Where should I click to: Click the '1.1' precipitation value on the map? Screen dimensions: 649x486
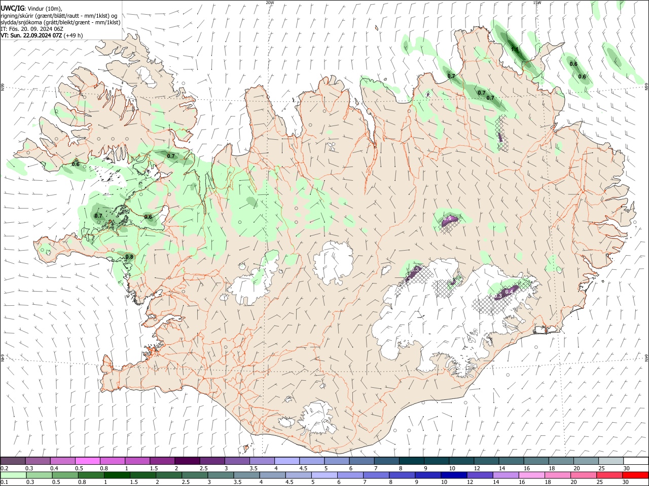[x=515, y=49]
